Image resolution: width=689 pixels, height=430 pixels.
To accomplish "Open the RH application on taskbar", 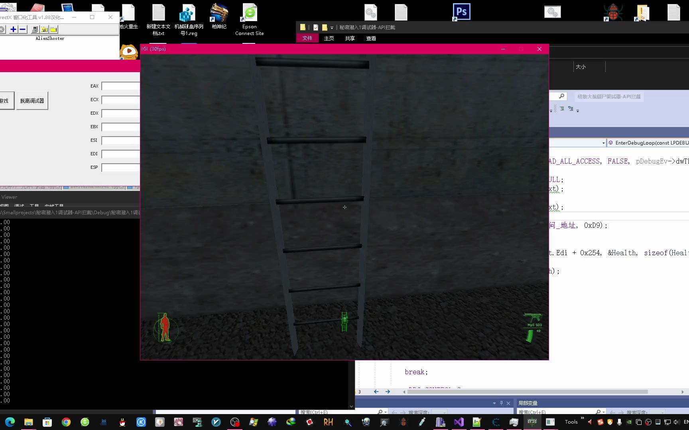I will pyautogui.click(x=328, y=422).
